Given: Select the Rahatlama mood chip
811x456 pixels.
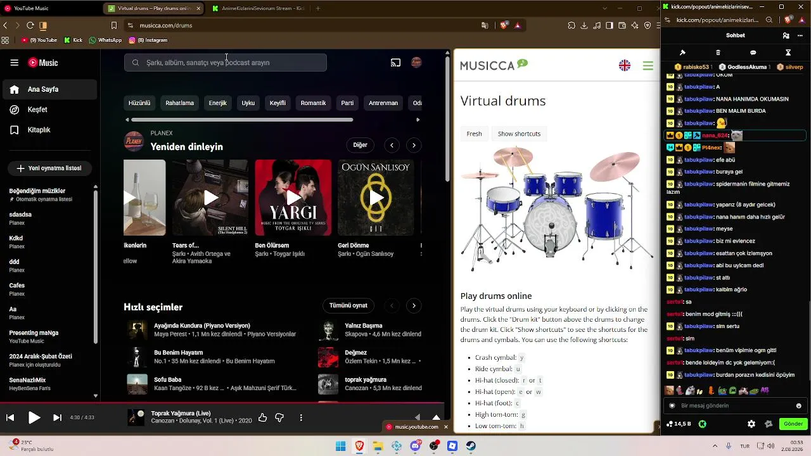Looking at the screenshot, I should click(179, 103).
